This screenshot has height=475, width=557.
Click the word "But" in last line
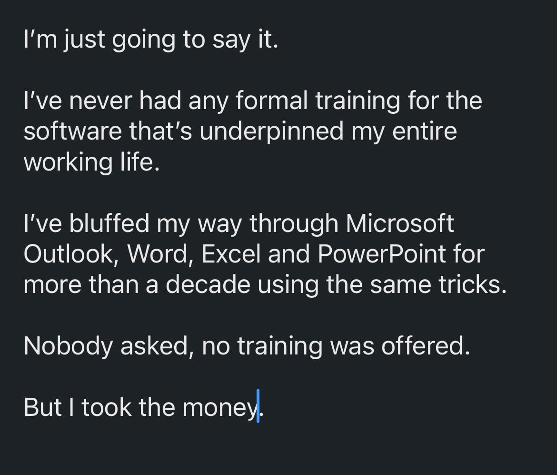click(42, 406)
